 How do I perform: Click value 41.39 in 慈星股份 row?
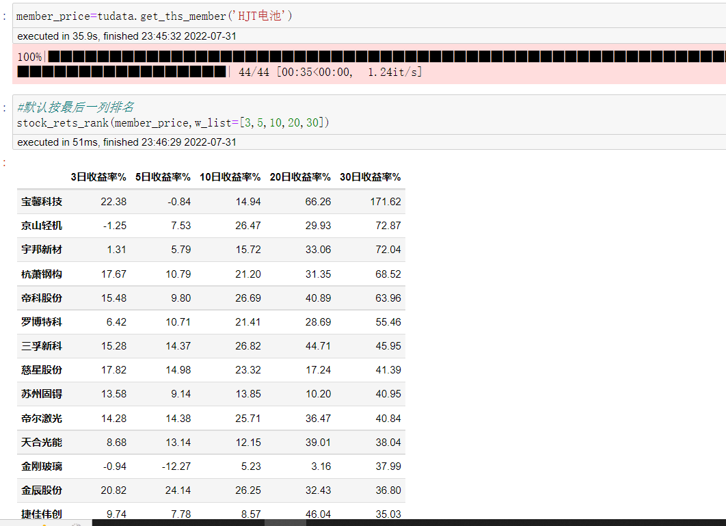[388, 370]
